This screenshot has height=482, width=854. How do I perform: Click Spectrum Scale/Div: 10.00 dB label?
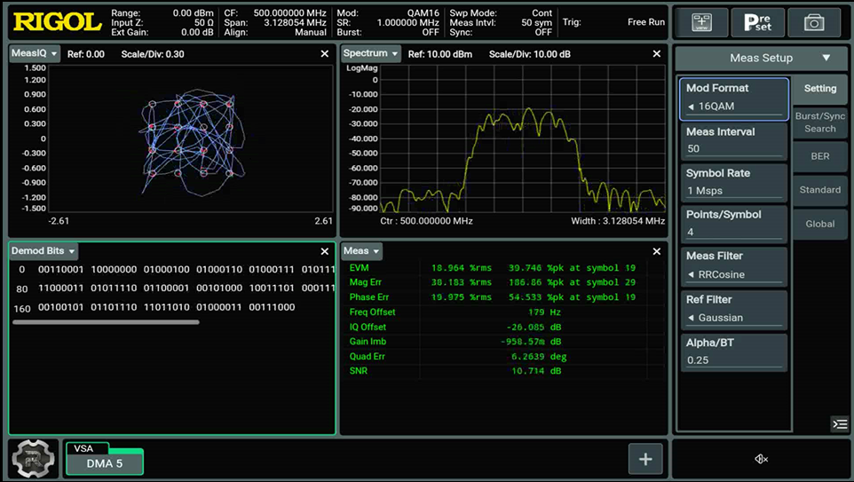pyautogui.click(x=529, y=54)
